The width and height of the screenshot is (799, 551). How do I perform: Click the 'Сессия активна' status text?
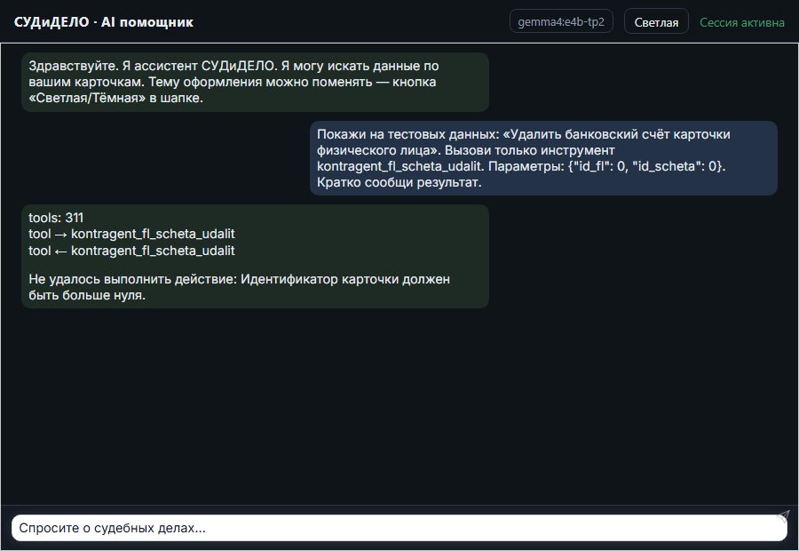742,22
